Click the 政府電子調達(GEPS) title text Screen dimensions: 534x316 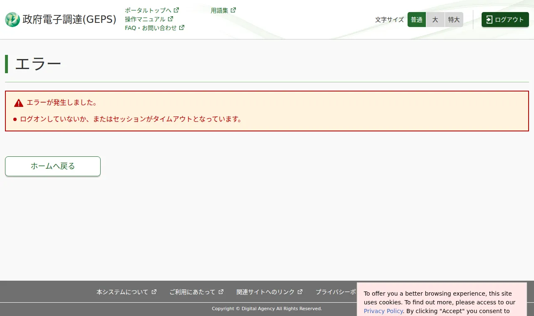tap(69, 20)
